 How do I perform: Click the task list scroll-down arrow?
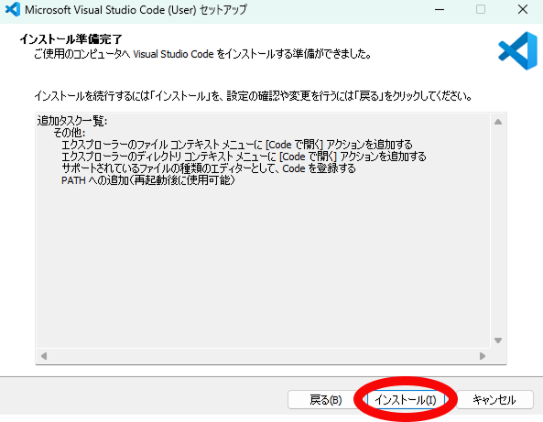tap(498, 341)
